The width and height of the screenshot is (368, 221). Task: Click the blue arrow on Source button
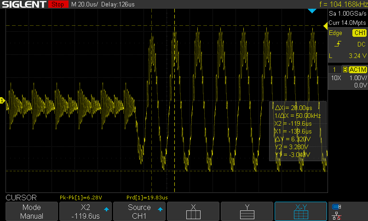click(x=160, y=209)
